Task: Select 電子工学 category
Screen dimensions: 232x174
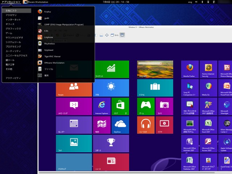Action: coord(10,65)
